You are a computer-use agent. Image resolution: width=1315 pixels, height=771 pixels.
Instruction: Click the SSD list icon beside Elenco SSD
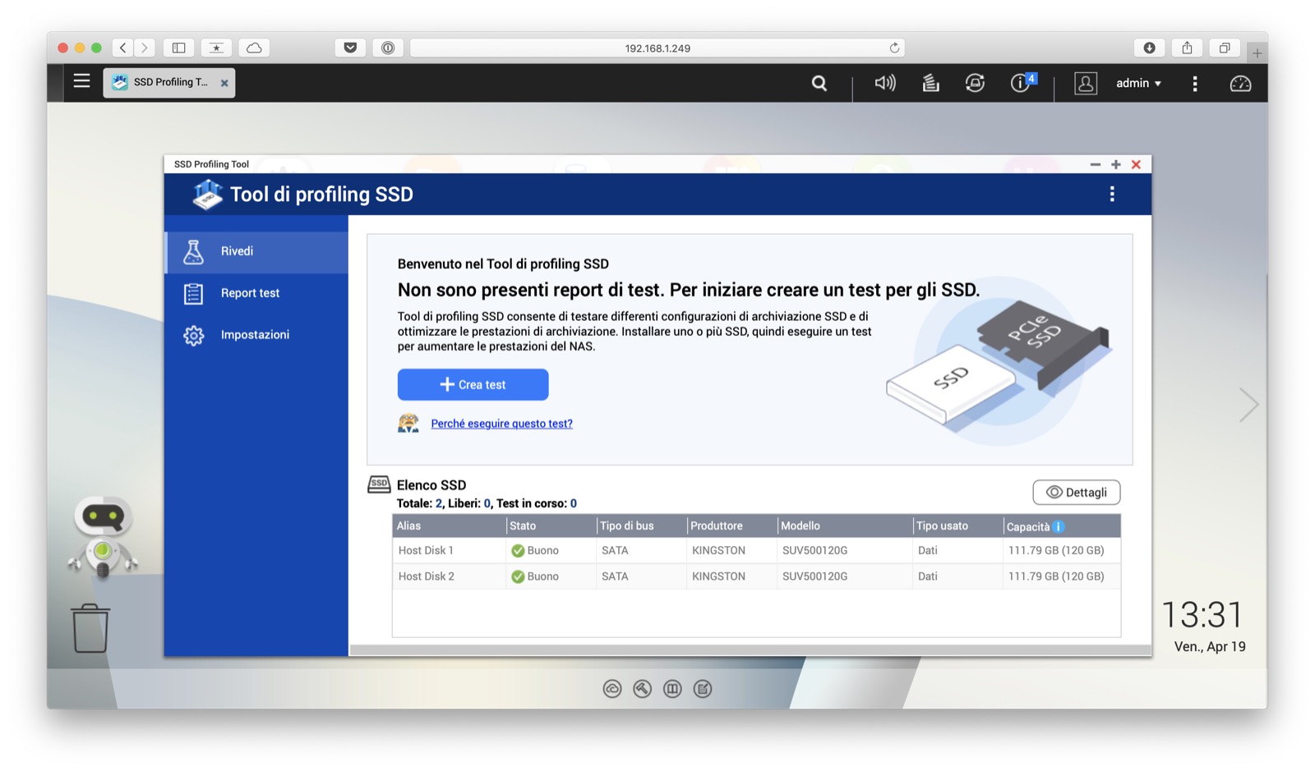[x=379, y=484]
